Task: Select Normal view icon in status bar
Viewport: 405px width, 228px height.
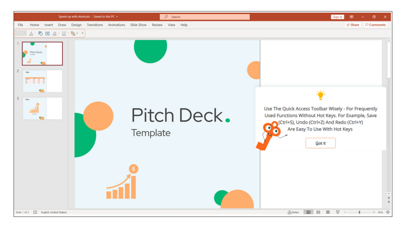Action: click(308, 212)
